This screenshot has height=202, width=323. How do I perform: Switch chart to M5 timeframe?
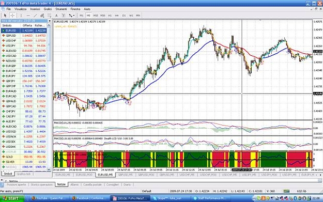click(88, 15)
